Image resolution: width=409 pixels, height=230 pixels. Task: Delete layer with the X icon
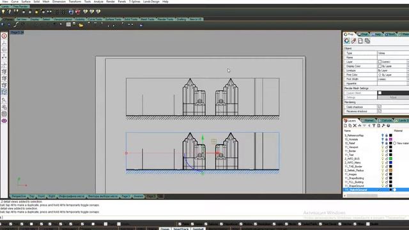pos(355,126)
